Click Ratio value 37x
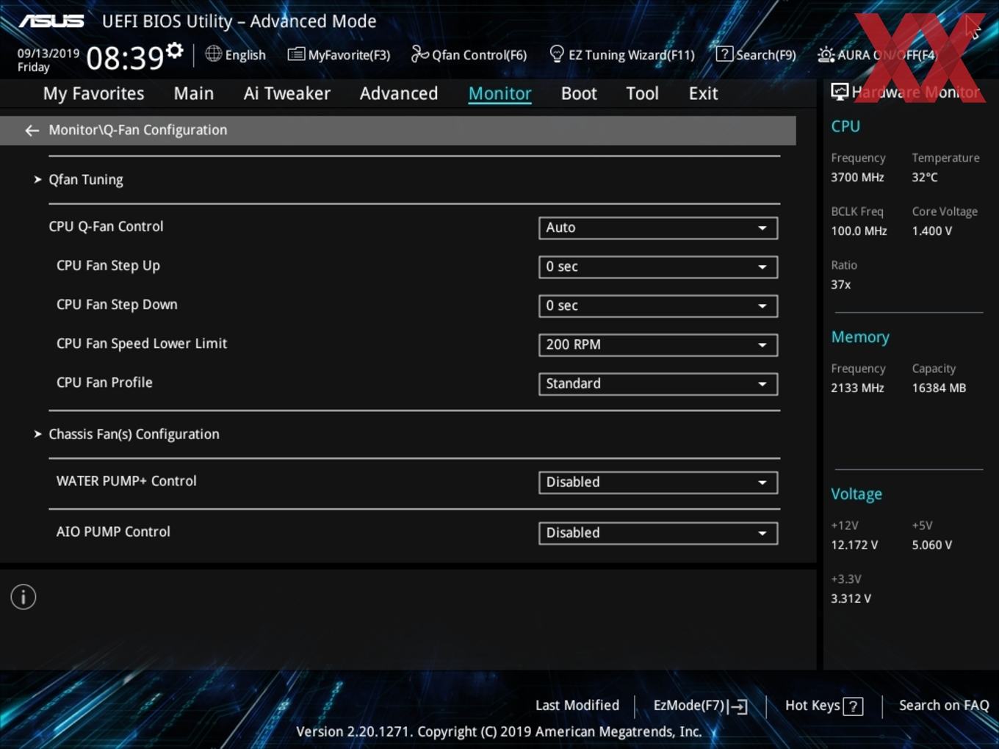 tap(840, 284)
